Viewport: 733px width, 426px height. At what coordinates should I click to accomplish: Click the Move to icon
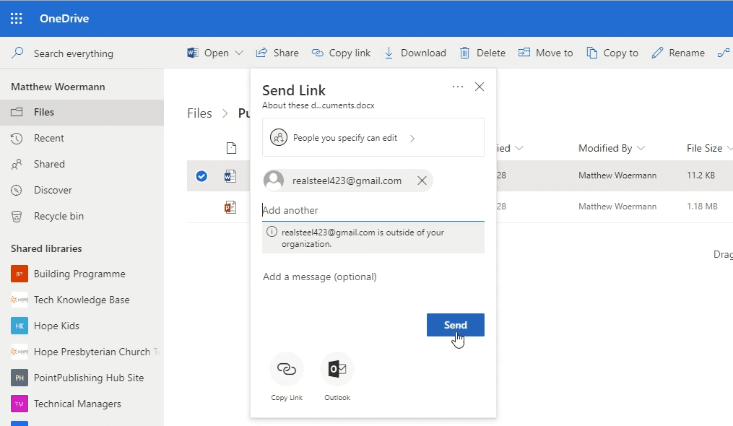tap(524, 53)
